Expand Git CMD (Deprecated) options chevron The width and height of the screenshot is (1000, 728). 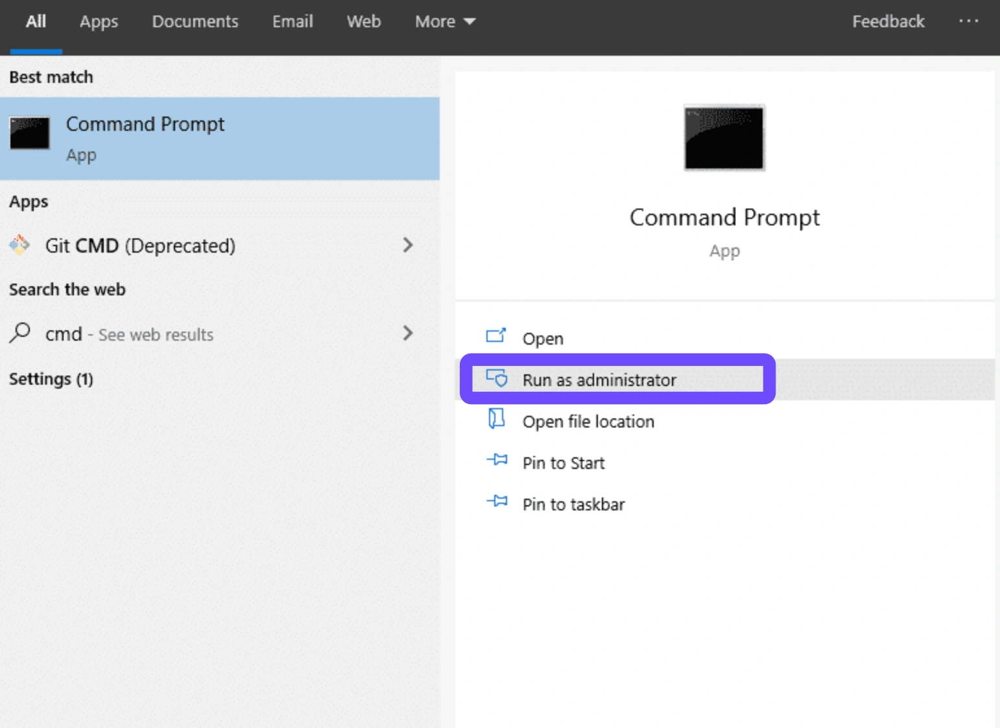pos(407,245)
